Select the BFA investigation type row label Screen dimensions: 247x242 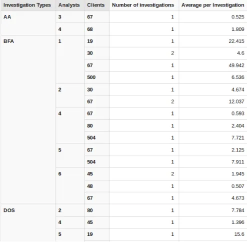tap(8, 41)
